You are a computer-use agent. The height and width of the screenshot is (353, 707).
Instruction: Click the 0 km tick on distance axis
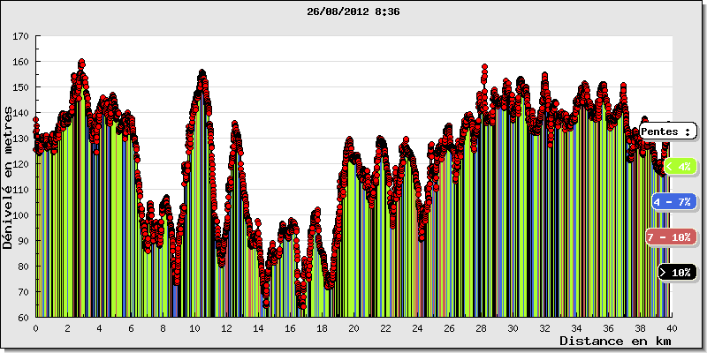(35, 327)
